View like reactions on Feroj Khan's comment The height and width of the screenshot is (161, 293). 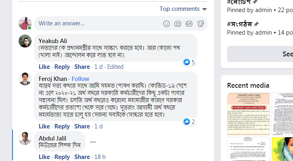tap(189, 122)
